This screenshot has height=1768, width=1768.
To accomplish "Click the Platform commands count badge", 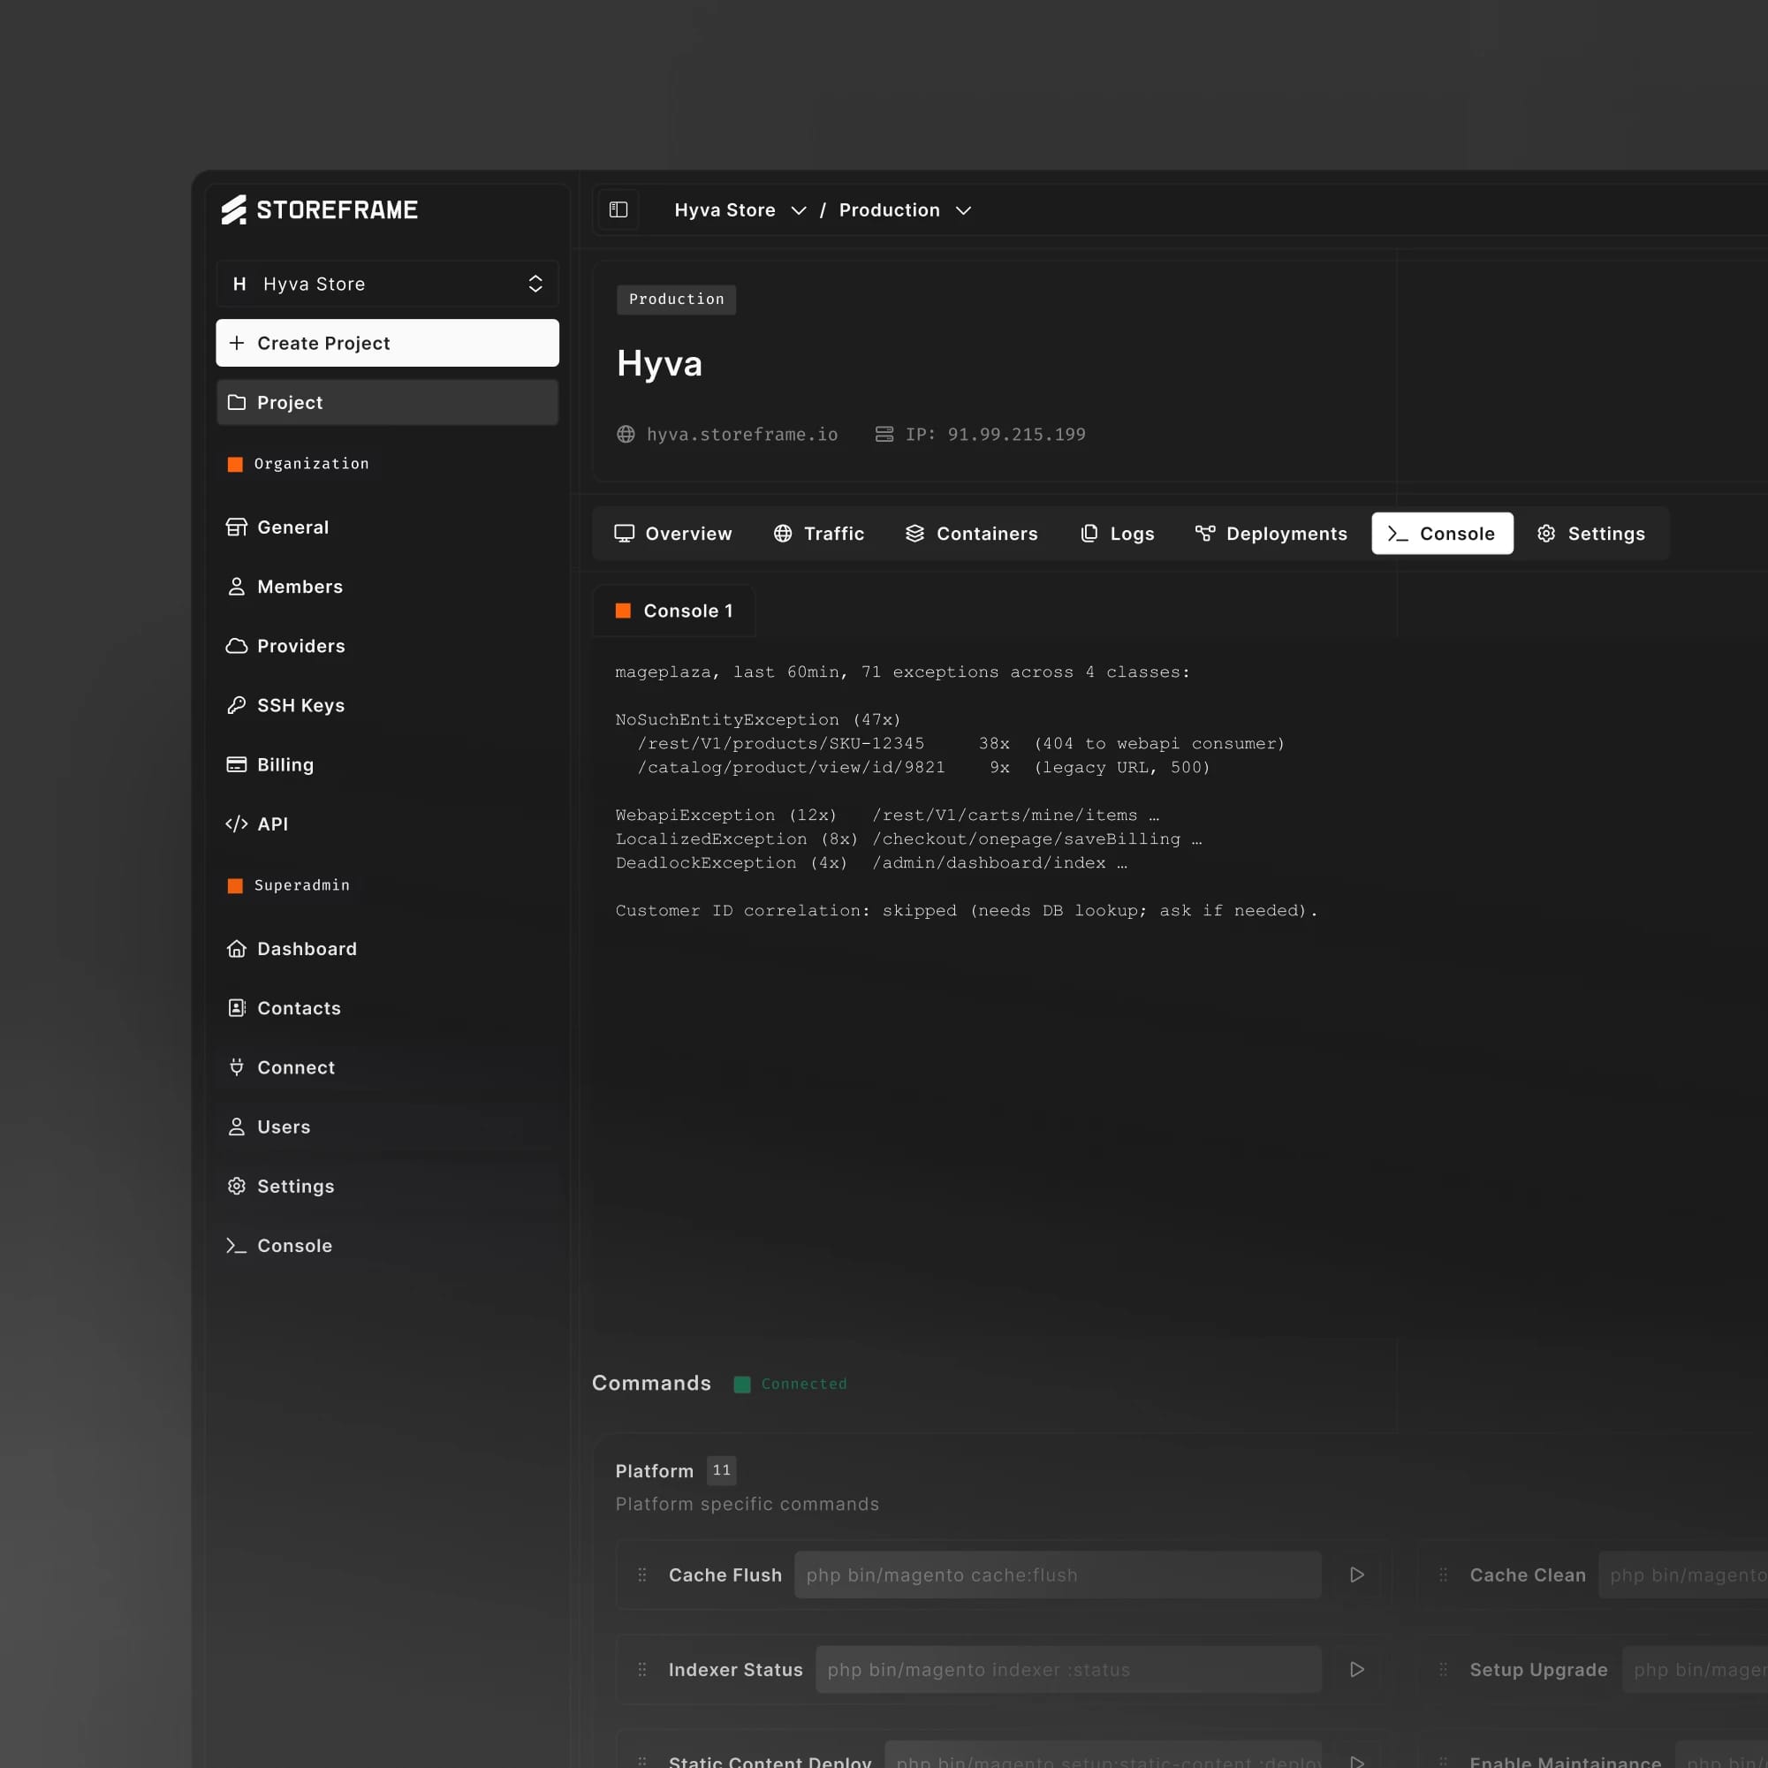I will click(x=722, y=1470).
